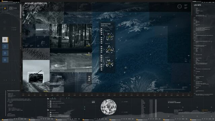The height and width of the screenshot is (121, 215).
Task: Click marker A on the forest photo
Action: pos(89,44)
